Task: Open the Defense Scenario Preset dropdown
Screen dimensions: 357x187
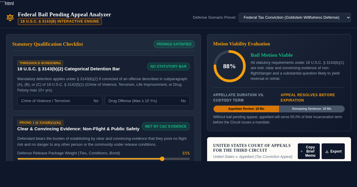Action: coord(295,18)
